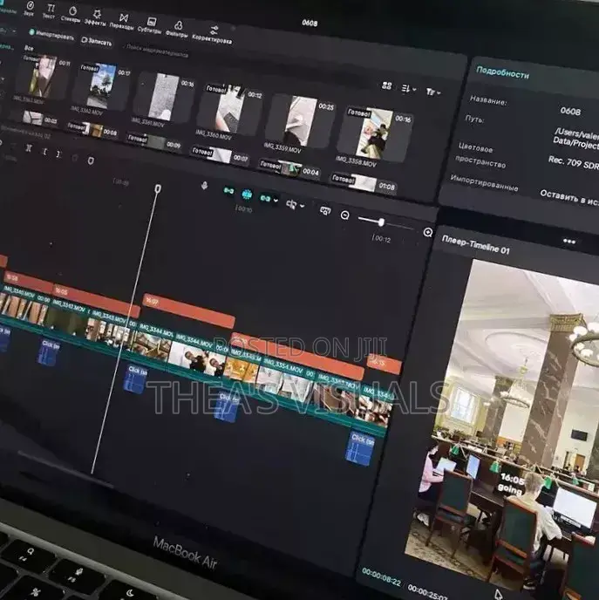Select the IMG_3360.MOV media thumbnail
This screenshot has height=600, width=599.
(231, 110)
